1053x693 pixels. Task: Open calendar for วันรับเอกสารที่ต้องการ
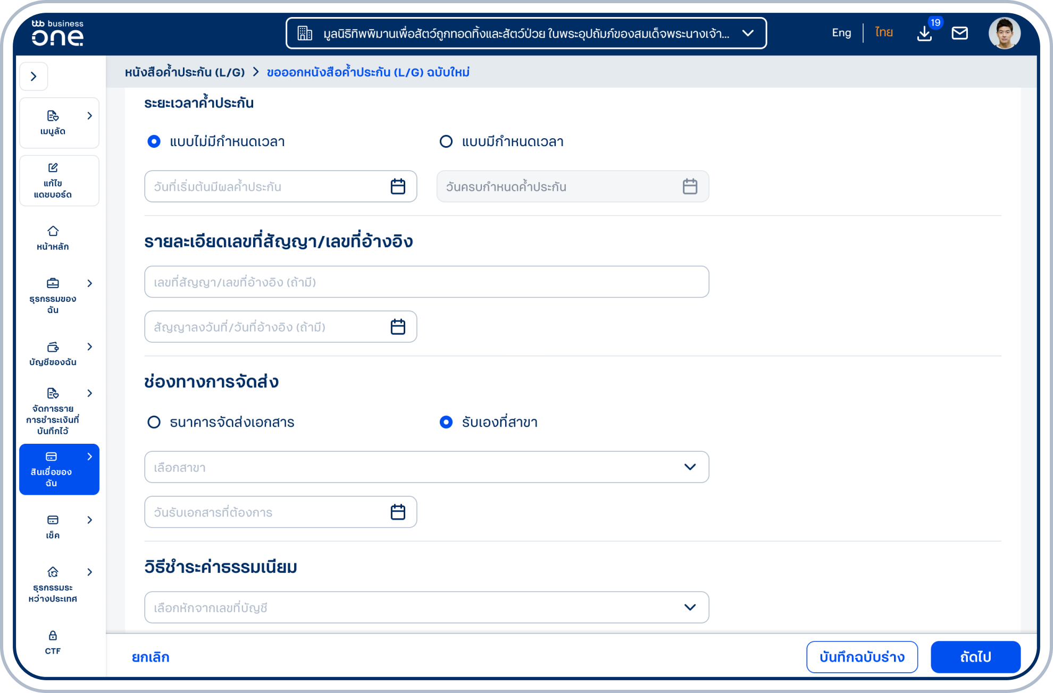[x=398, y=512]
